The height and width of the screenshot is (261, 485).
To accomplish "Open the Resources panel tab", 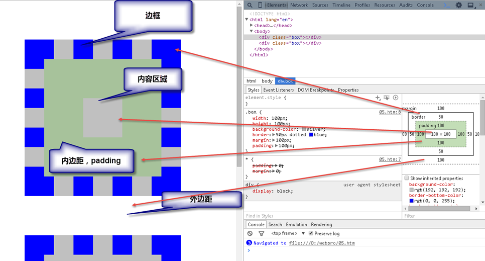I will point(385,5).
